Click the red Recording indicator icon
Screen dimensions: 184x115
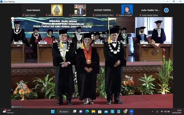point(14,20)
